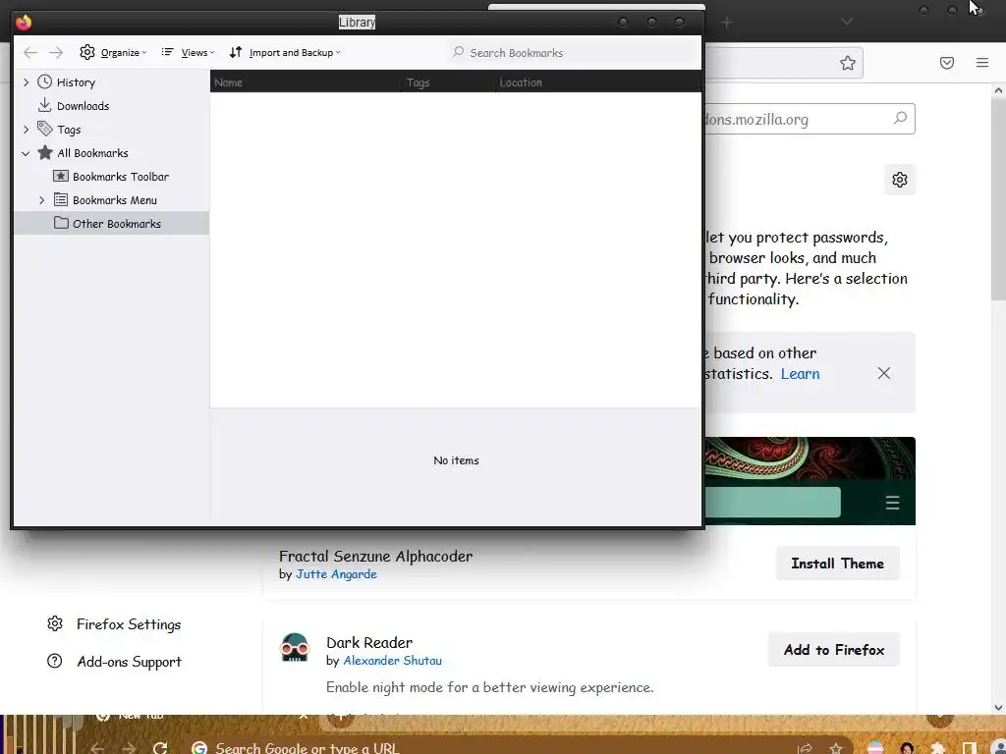Screen dimensions: 1006x754
Task: Focus the Search Bookmarks field
Action: [x=574, y=53]
